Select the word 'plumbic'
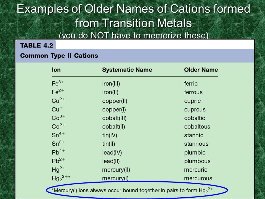Screen dimensions: 265x199 pyautogui.click(x=195, y=153)
